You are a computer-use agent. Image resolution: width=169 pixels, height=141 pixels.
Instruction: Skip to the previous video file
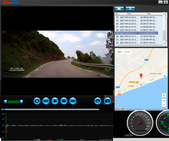click(x=46, y=101)
